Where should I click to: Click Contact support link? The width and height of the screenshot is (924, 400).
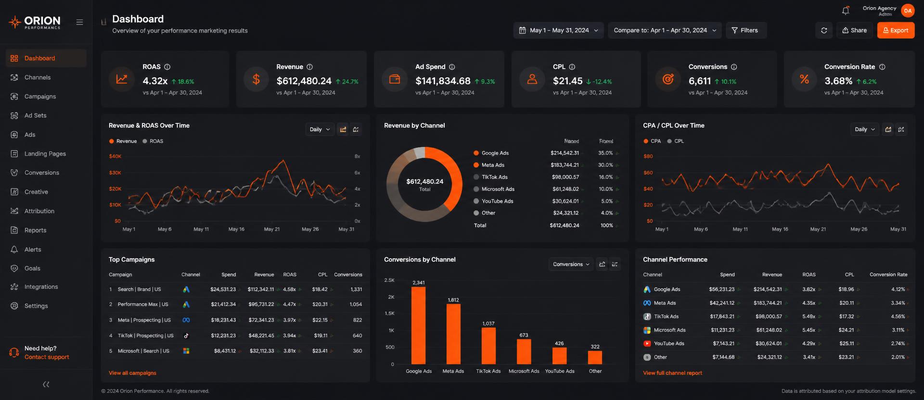point(47,357)
